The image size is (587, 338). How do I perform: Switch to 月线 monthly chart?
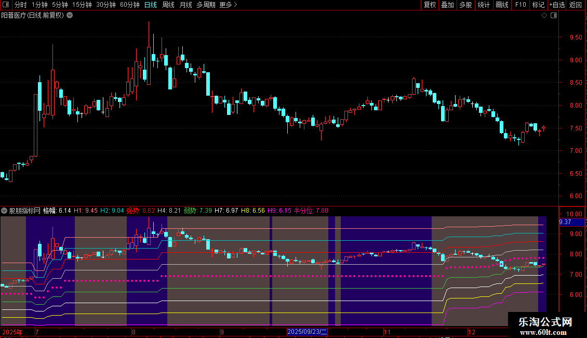[185, 5]
